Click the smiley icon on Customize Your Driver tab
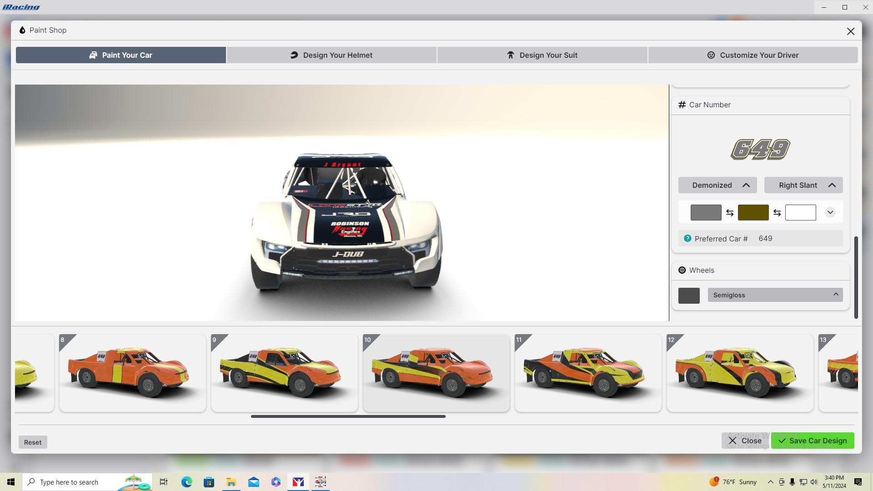 point(711,55)
